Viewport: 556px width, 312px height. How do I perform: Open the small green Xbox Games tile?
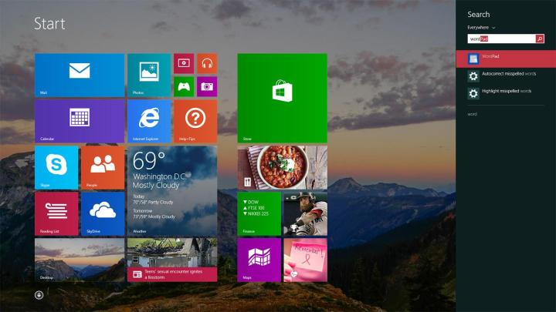184,86
